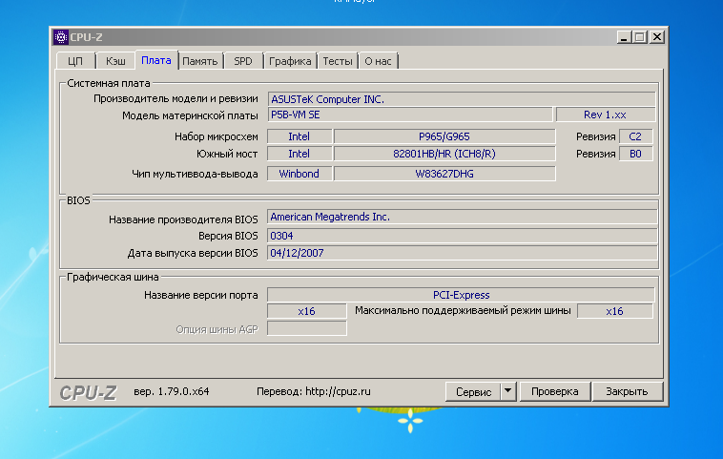
Task: Click the x16 value under PCI-Express
Action: coord(306,311)
